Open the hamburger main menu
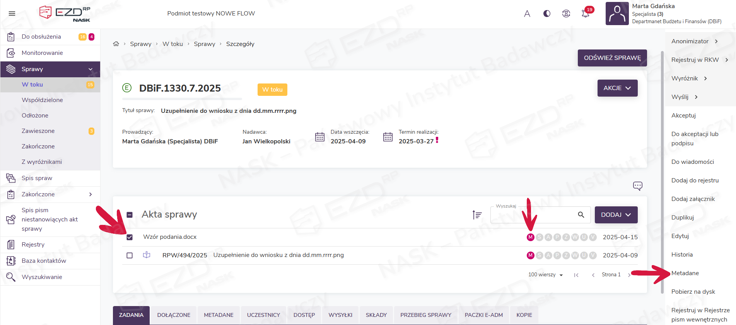Viewport: 736px width, 325px height. (12, 14)
